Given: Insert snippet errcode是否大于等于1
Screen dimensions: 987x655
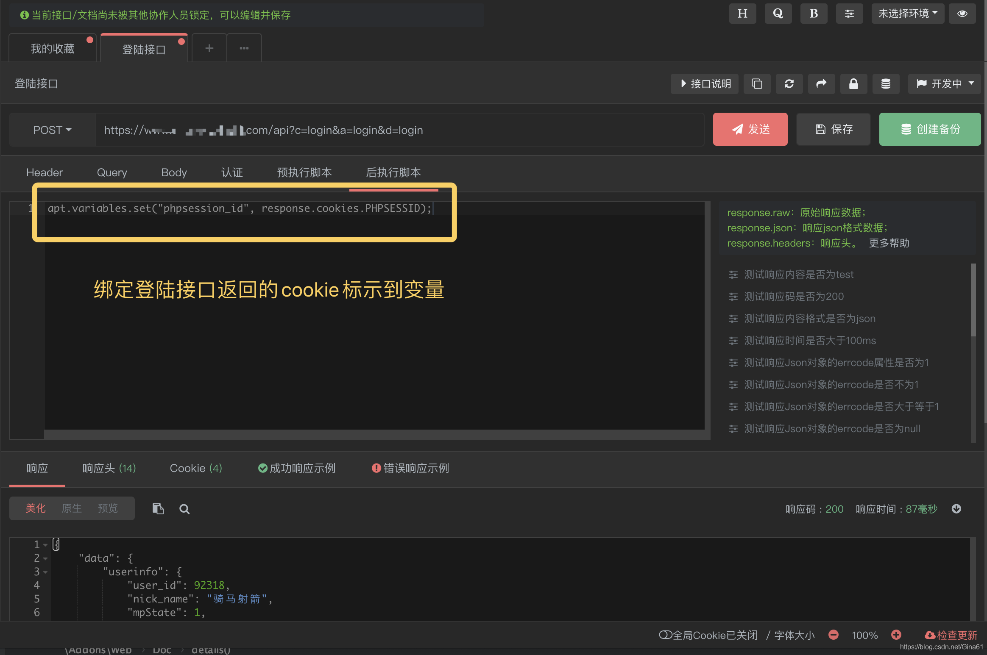Looking at the screenshot, I should [834, 407].
